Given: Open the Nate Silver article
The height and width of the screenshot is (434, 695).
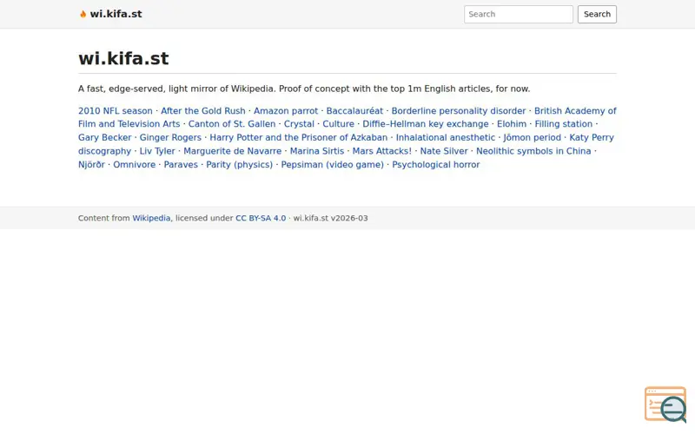Looking at the screenshot, I should point(444,151).
